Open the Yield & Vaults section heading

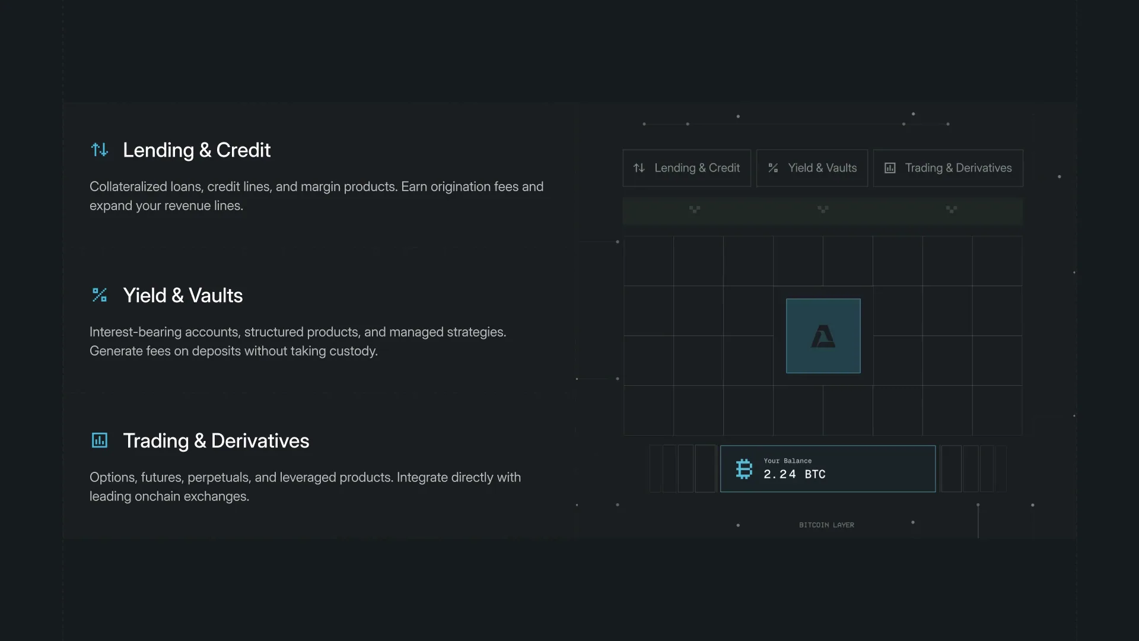pyautogui.click(x=183, y=296)
